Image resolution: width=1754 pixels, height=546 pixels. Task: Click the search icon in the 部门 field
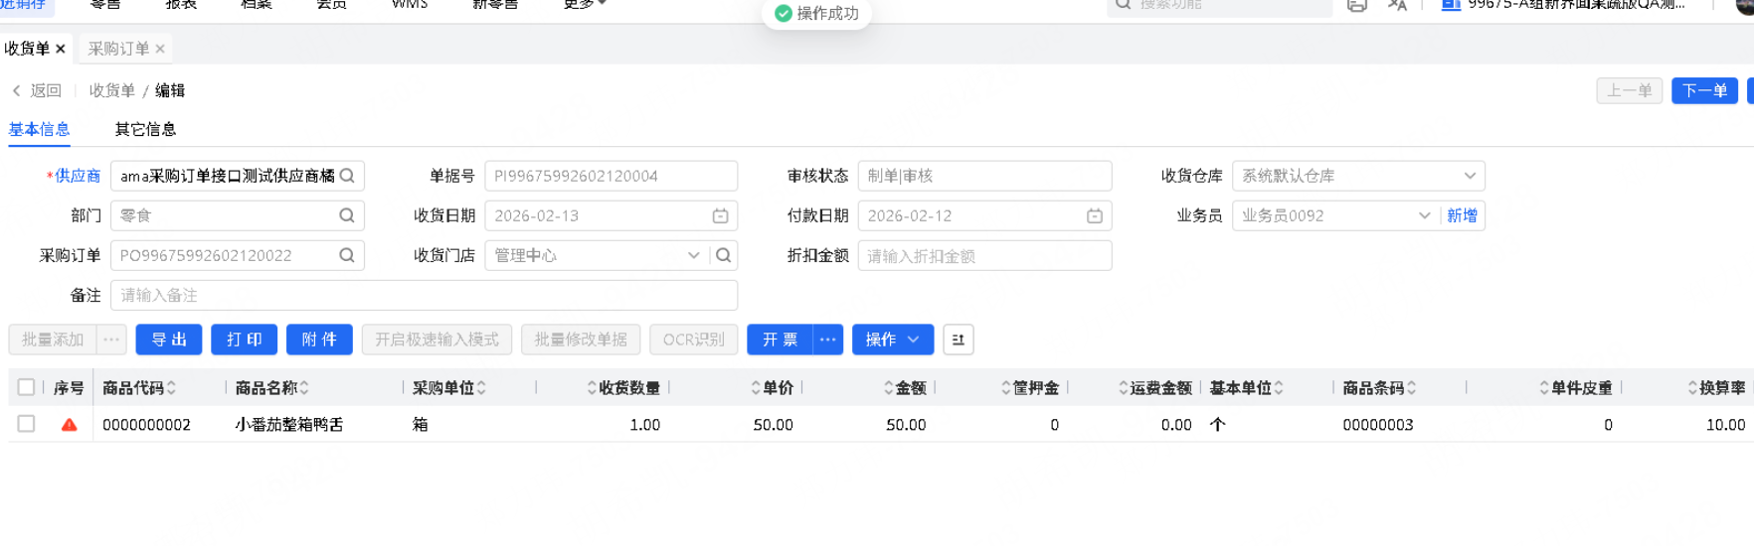(x=347, y=215)
